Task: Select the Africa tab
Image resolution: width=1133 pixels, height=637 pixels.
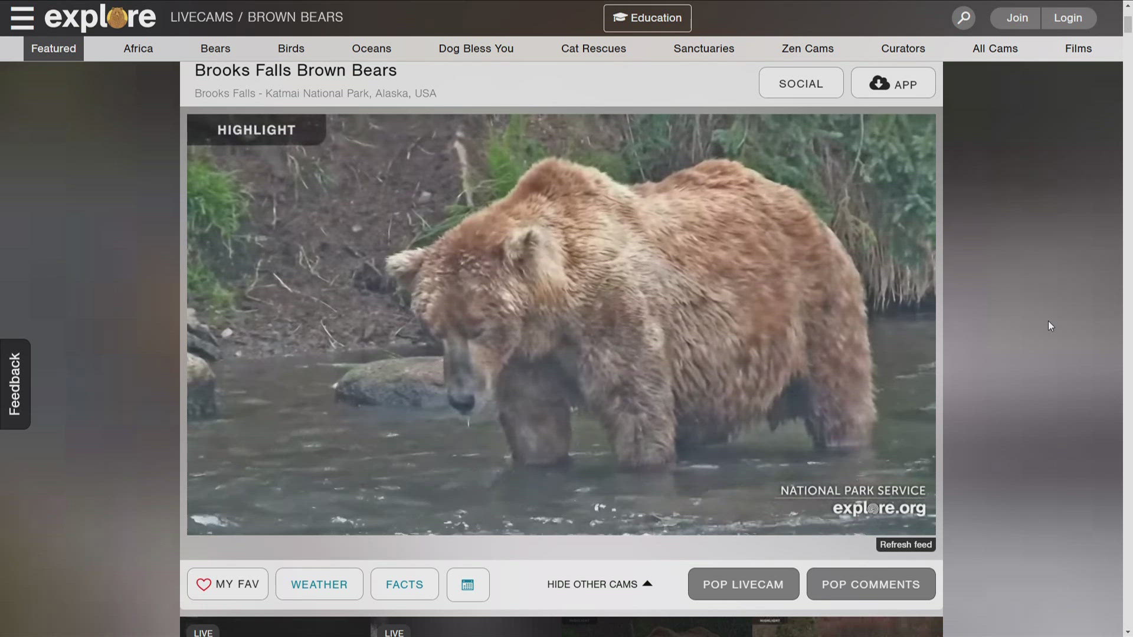Action: click(138, 49)
